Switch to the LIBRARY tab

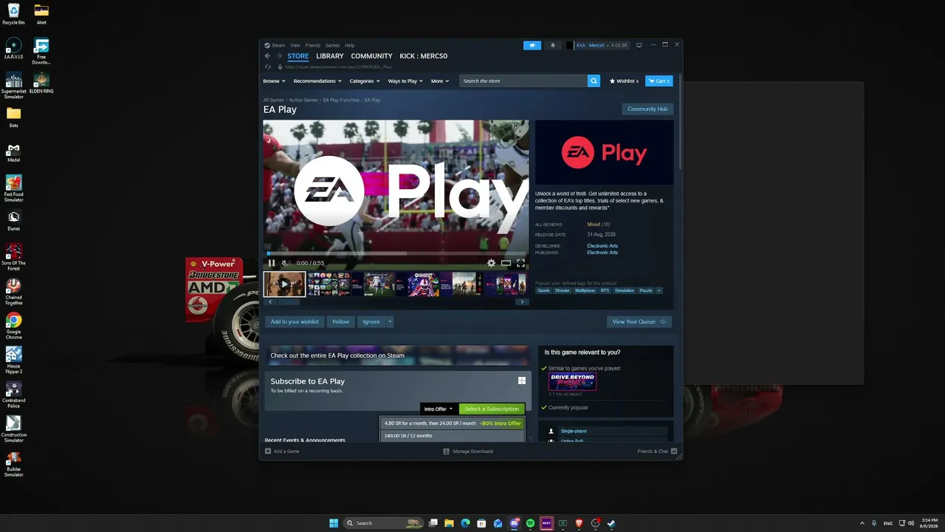pos(330,56)
